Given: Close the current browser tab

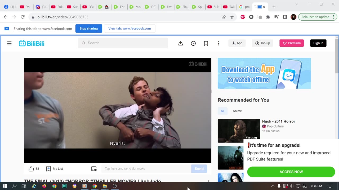Looking at the screenshot, I should pos(264,7).
